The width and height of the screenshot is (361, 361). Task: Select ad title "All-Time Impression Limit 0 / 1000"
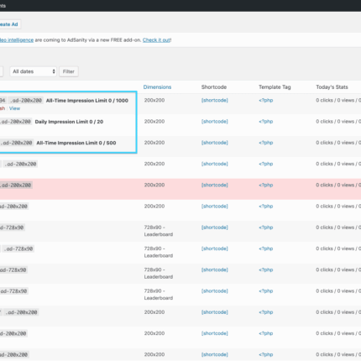point(87,101)
